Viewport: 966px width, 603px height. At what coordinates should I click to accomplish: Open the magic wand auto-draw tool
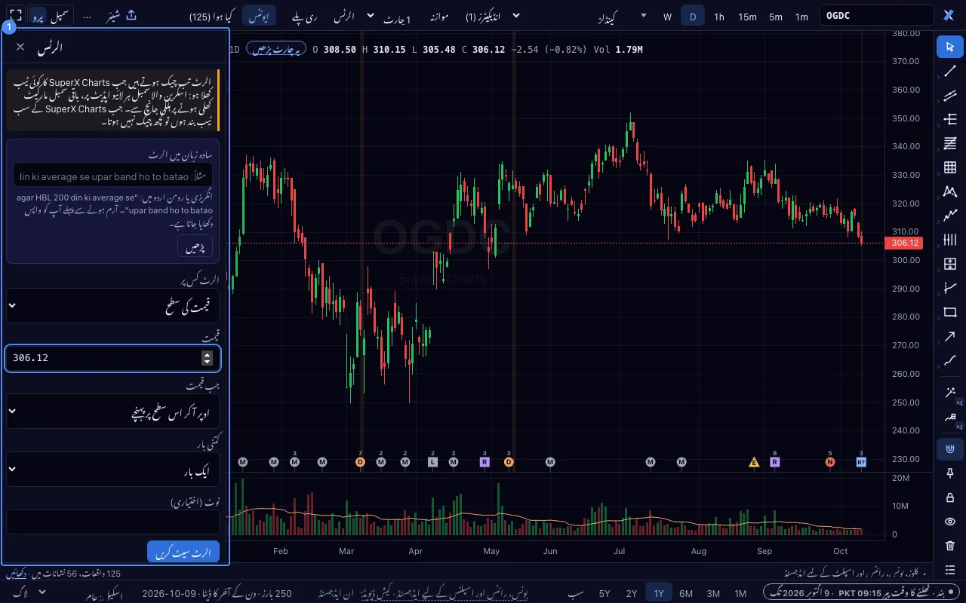tap(949, 392)
